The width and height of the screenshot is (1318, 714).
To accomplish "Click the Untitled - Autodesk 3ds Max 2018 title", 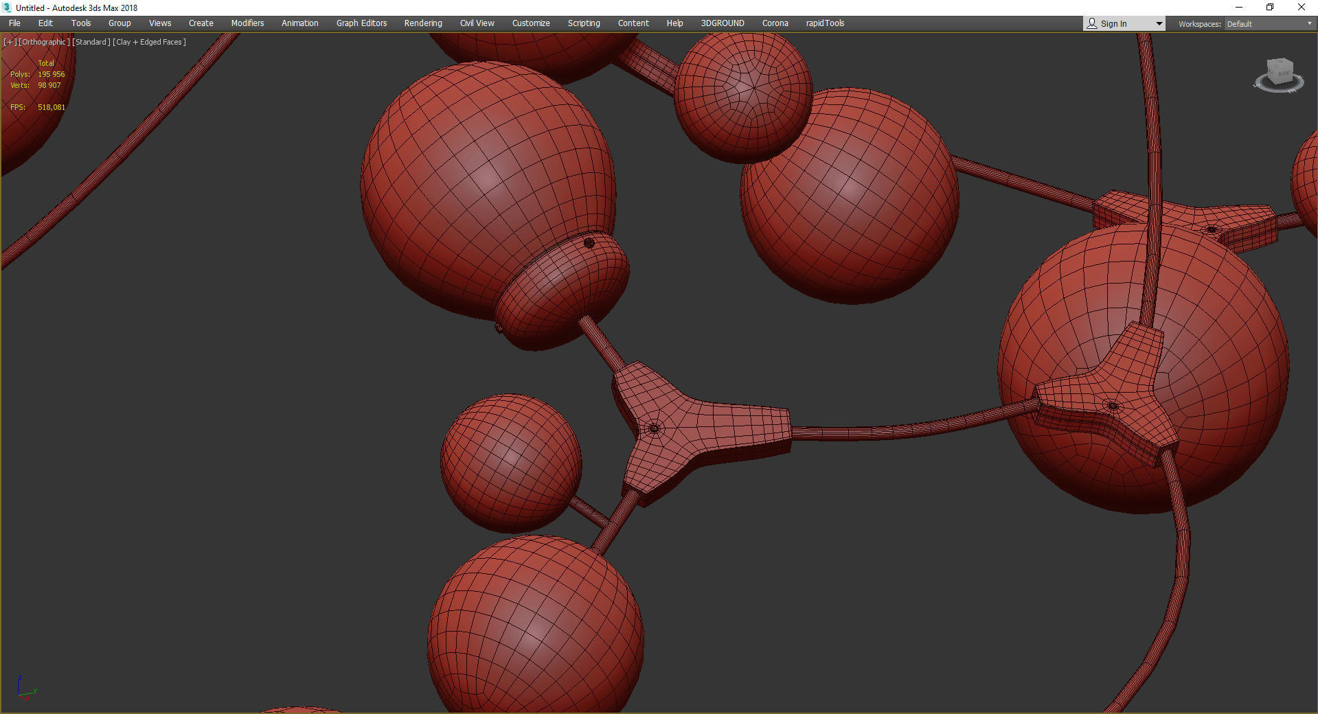I will pyautogui.click(x=77, y=8).
